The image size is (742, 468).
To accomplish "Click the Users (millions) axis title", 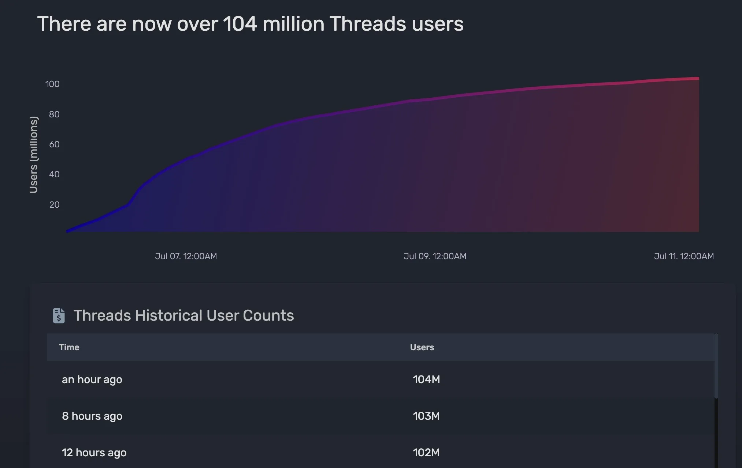I will pos(33,154).
